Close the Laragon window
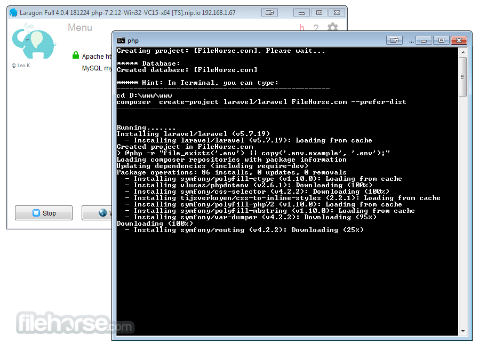 click(x=337, y=12)
